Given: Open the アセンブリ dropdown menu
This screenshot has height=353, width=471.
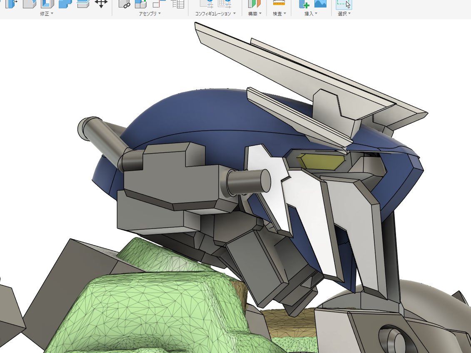Looking at the screenshot, I should click(x=150, y=13).
